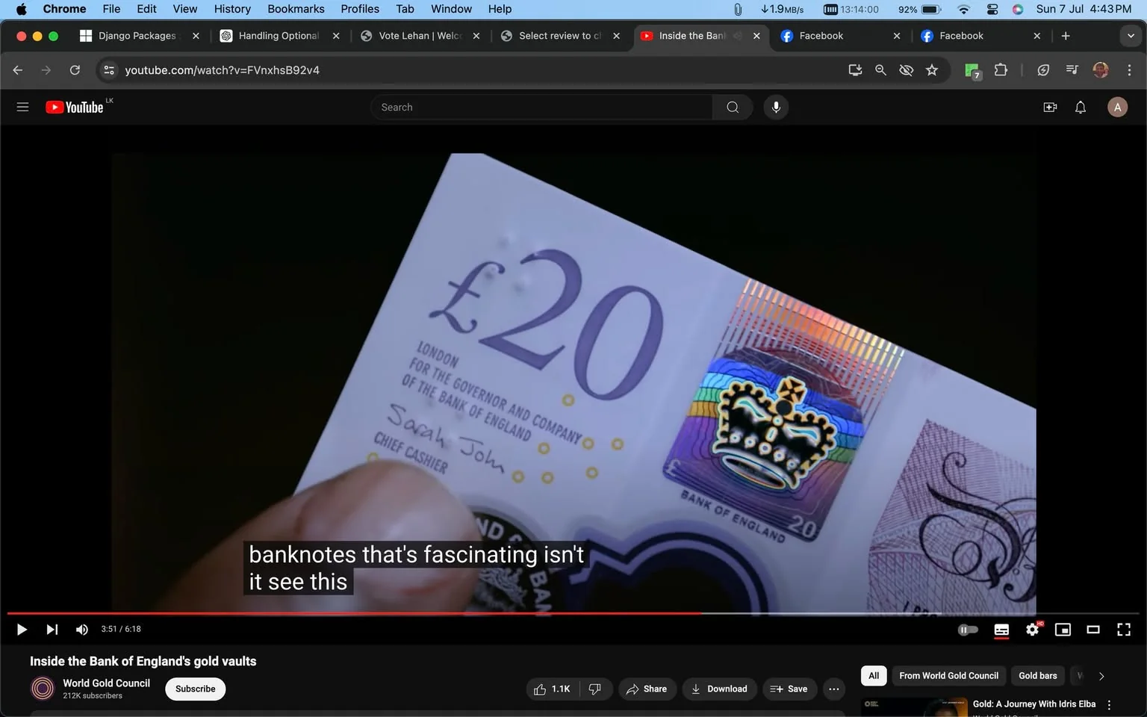Expand the tab search dropdown arrow
The image size is (1147, 717).
point(1131,36)
